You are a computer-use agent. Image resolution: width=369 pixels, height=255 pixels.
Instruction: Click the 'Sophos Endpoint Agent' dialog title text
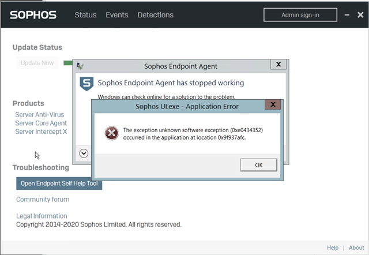pos(180,66)
